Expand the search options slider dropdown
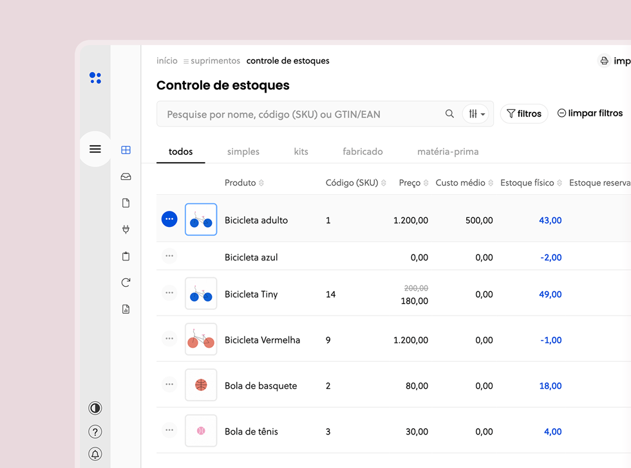The width and height of the screenshot is (631, 468). [x=476, y=114]
